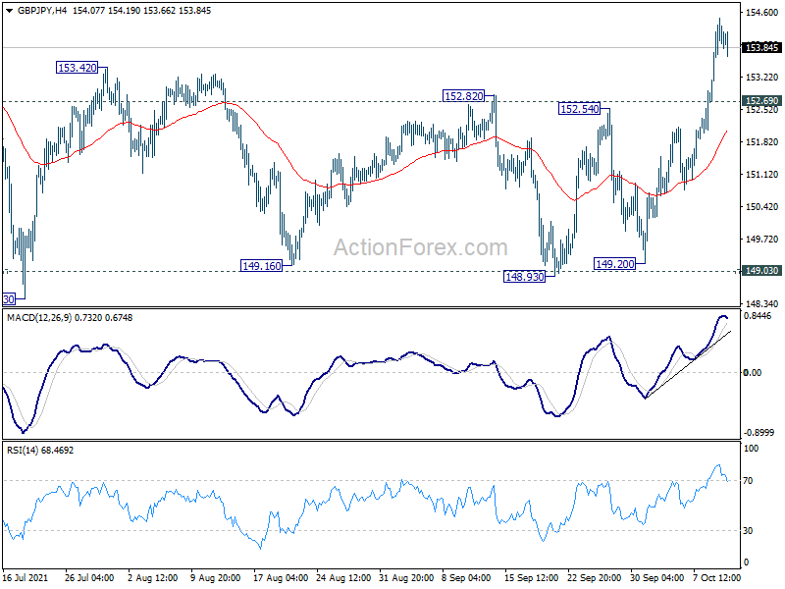Select the 22 Sep 20:00 time label
785x589 pixels.
[595, 578]
